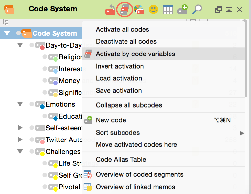This screenshot has height=194, width=251.
Task: Click the Religion code tag icon
Action: click(53, 57)
